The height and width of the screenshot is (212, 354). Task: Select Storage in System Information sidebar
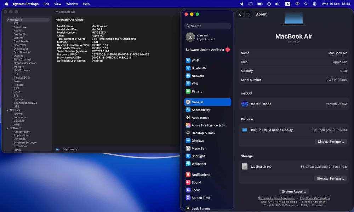(18, 99)
